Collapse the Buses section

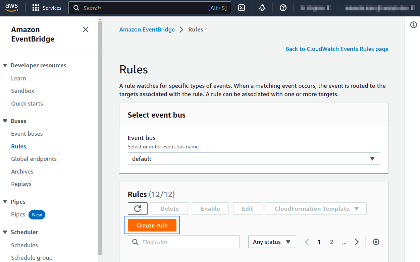coord(5,121)
